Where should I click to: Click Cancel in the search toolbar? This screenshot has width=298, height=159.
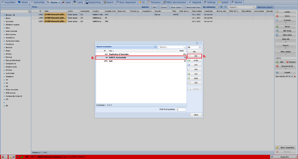163,7
